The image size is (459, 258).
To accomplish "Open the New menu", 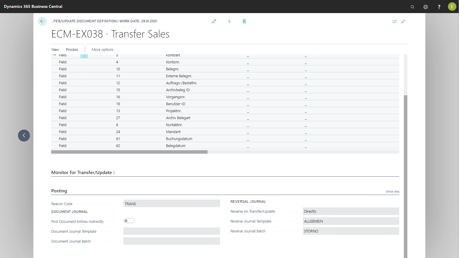I will pos(55,50).
